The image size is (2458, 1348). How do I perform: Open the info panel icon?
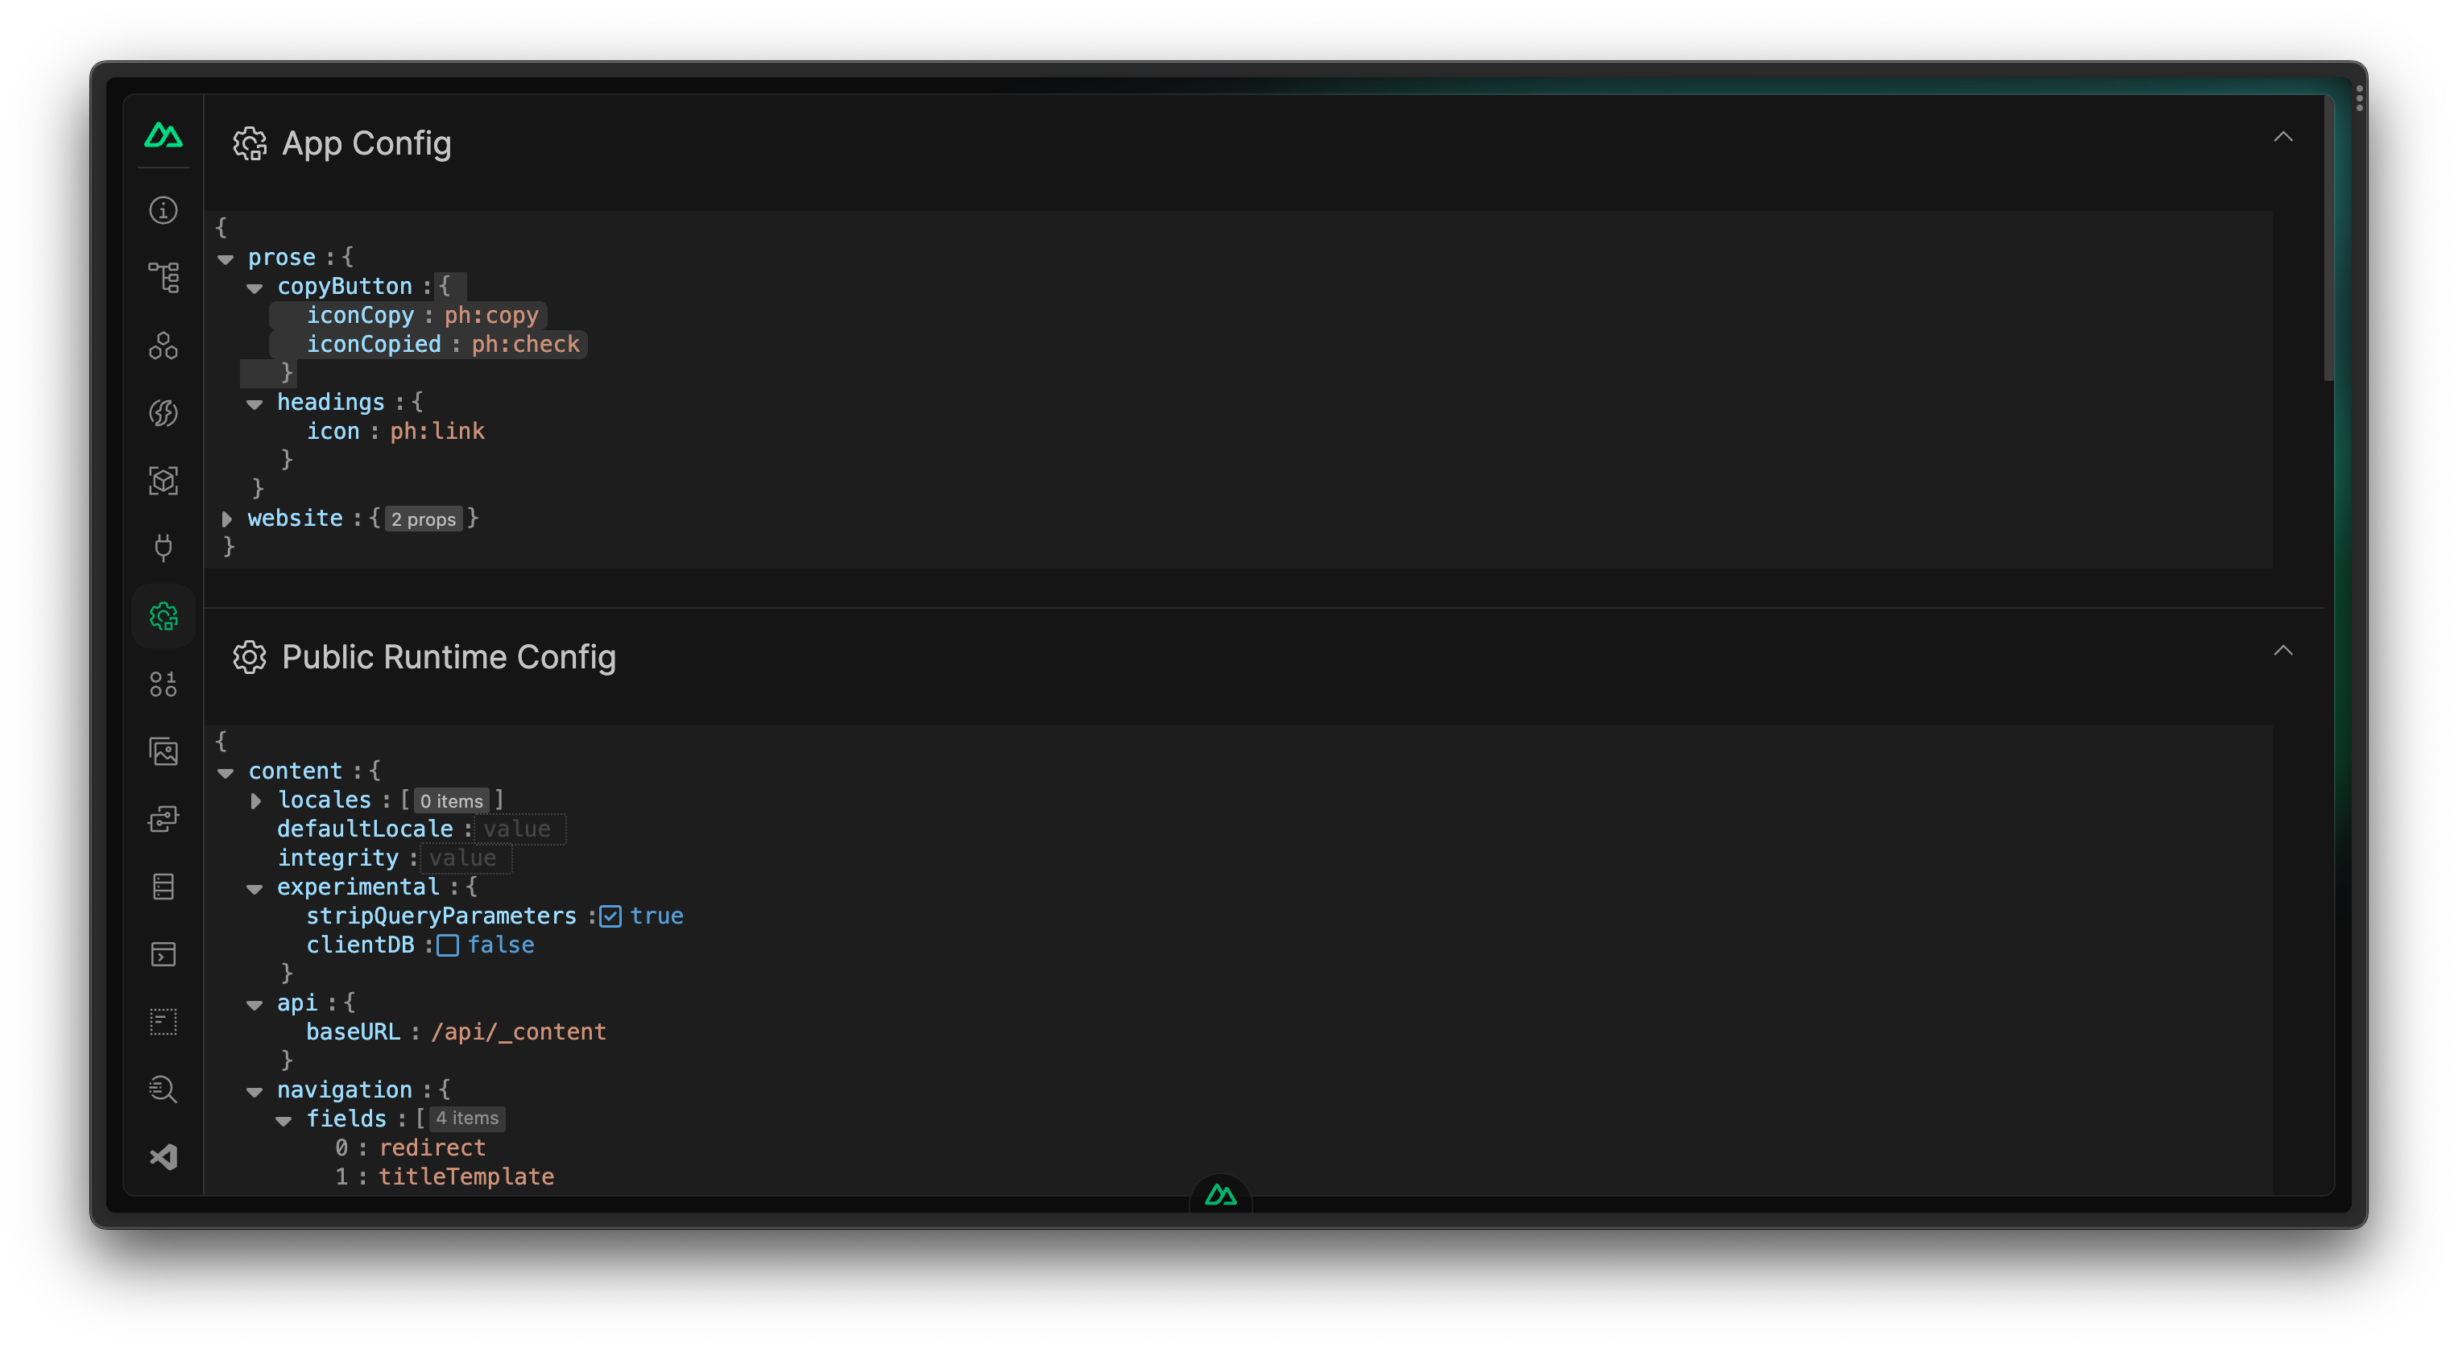pos(166,211)
